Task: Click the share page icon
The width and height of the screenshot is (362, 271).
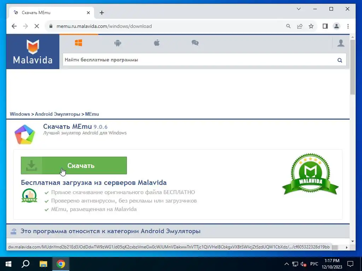Action: (x=300, y=26)
